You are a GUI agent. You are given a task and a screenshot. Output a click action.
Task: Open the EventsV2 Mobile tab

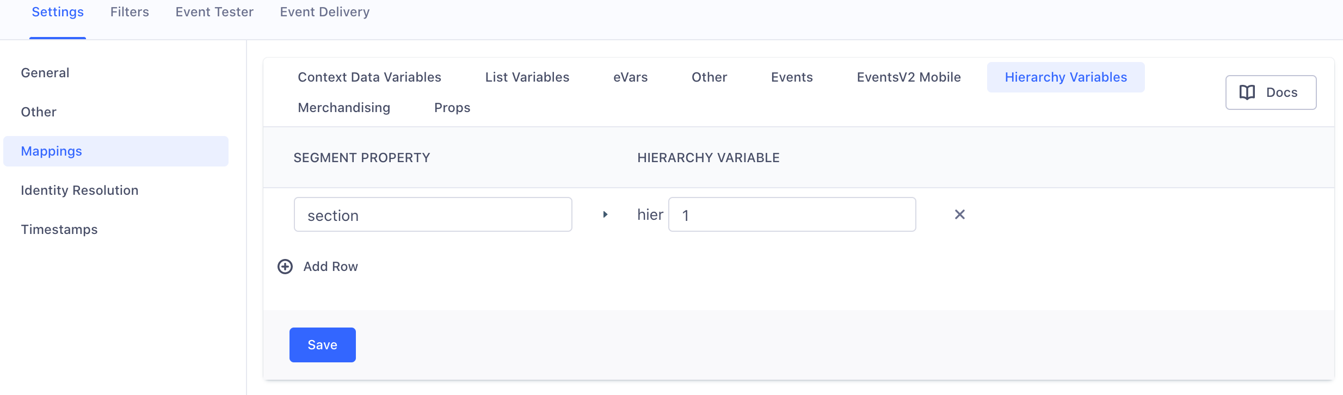tap(909, 77)
